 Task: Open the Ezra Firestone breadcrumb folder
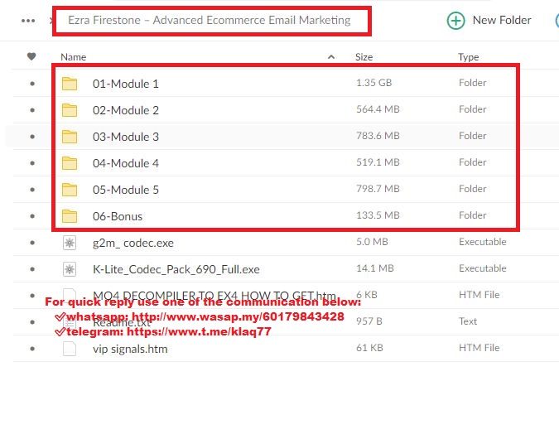(x=210, y=21)
